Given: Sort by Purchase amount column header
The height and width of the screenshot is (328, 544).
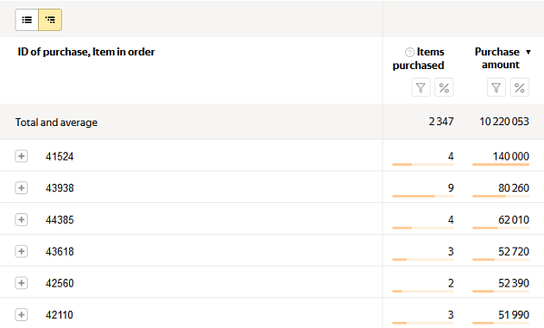Looking at the screenshot, I should (497, 58).
